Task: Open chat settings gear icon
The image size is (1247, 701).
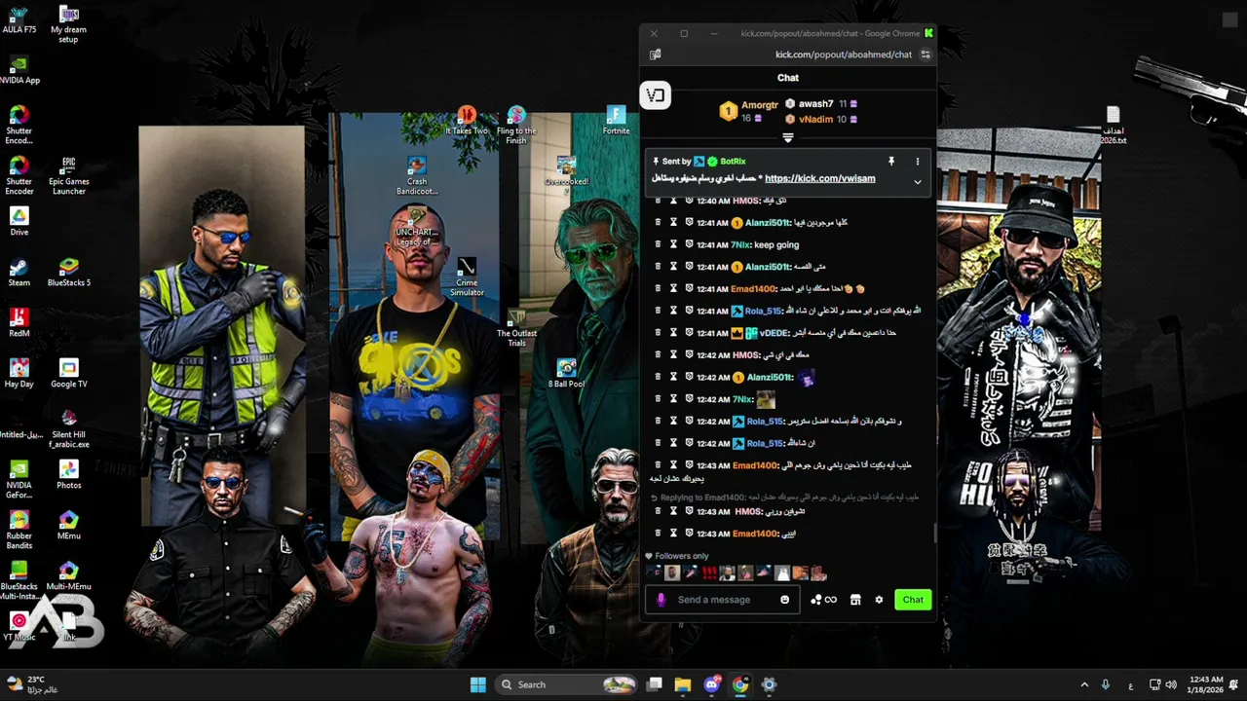Action: [x=879, y=600]
